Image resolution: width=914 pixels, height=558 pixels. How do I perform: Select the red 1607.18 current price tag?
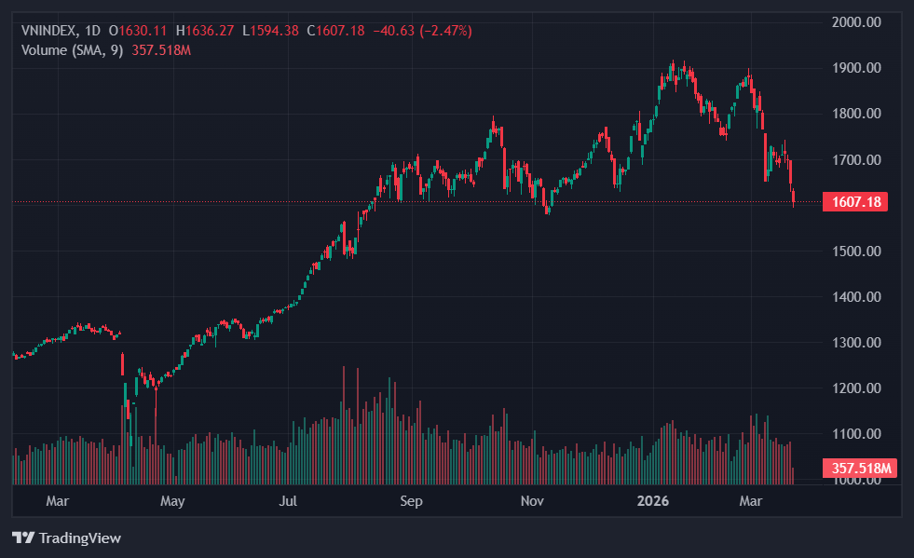[x=854, y=201]
